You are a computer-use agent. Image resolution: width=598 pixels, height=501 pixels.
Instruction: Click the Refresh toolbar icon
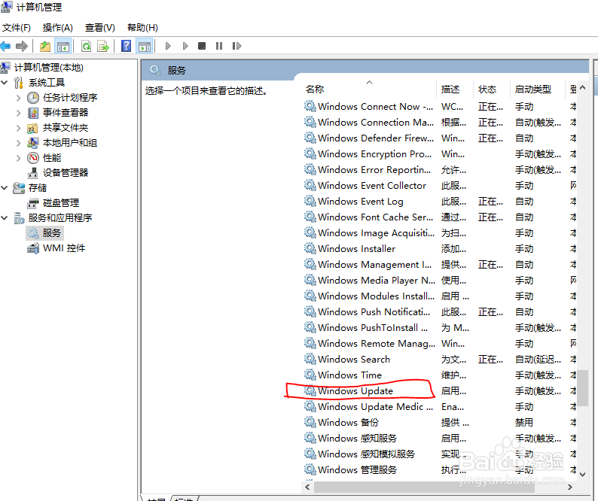[87, 47]
